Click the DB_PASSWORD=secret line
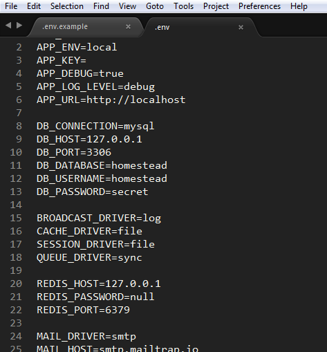 pyautogui.click(x=92, y=192)
